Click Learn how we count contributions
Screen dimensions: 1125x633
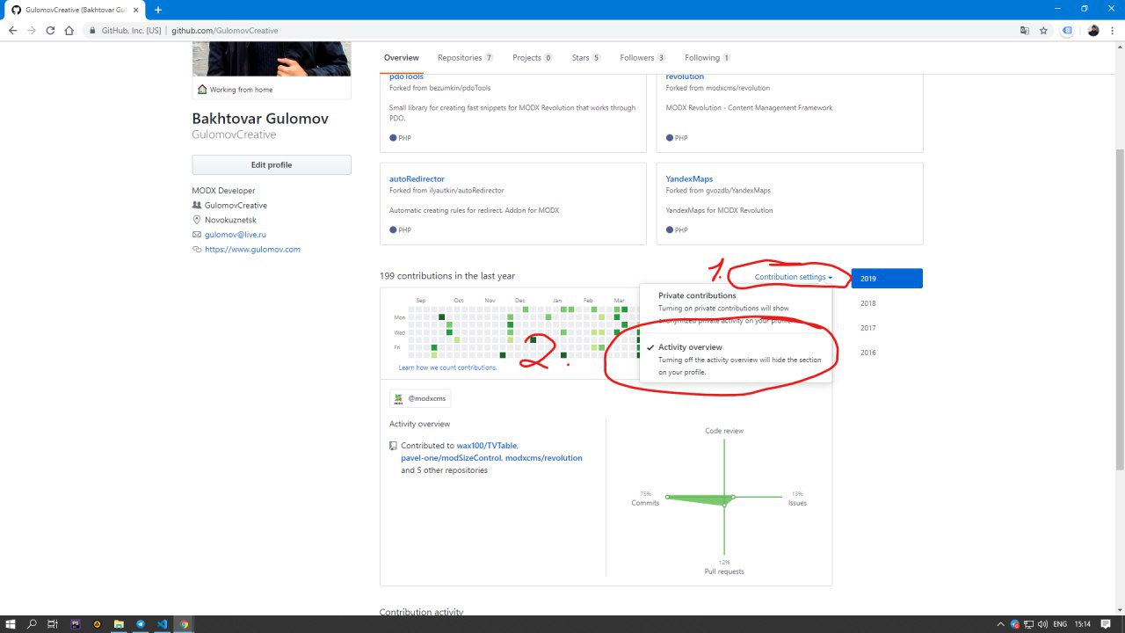(x=447, y=367)
